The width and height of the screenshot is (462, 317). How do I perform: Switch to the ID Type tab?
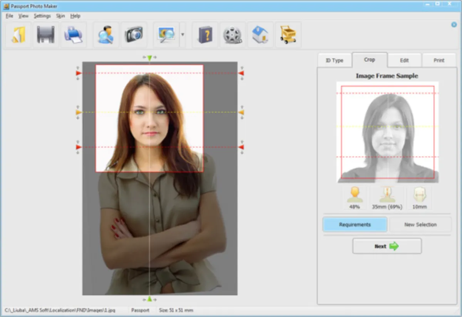334,60
